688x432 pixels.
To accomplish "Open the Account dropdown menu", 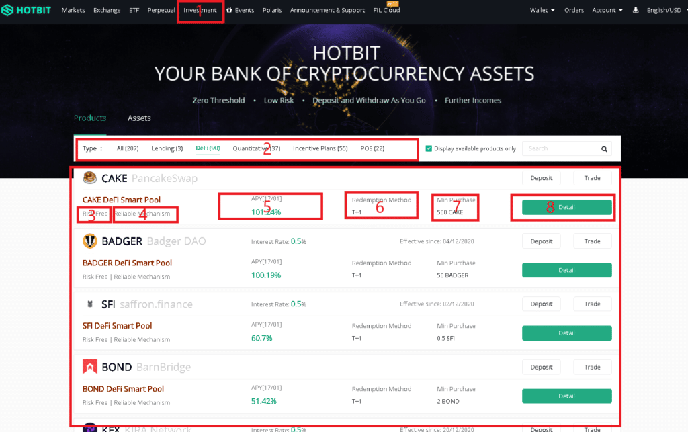I will 607,10.
